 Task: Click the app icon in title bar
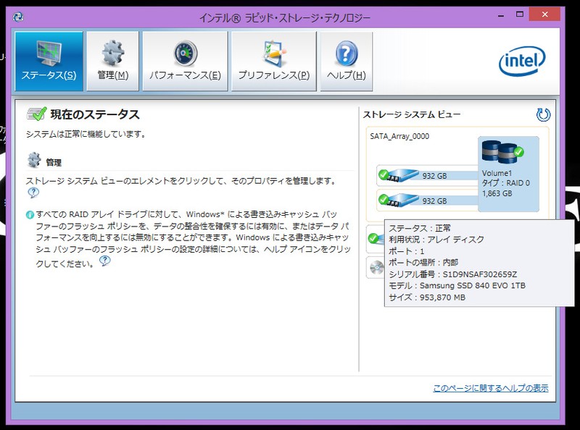point(18,17)
